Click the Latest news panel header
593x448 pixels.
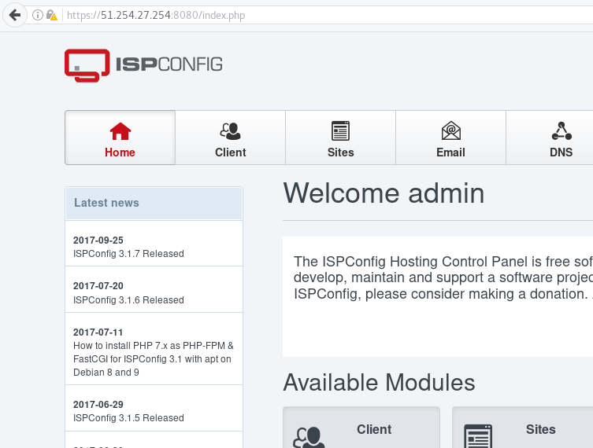click(154, 203)
